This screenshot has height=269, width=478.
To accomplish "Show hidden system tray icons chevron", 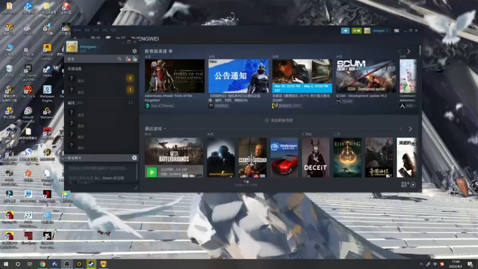I will (x=421, y=264).
